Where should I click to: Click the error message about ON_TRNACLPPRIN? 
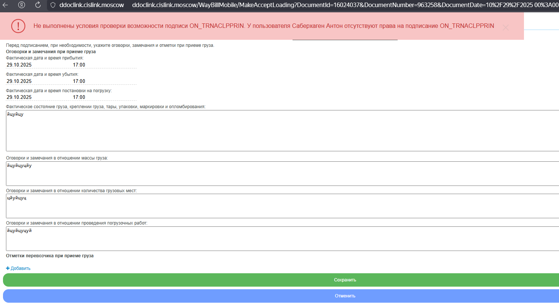(x=264, y=26)
